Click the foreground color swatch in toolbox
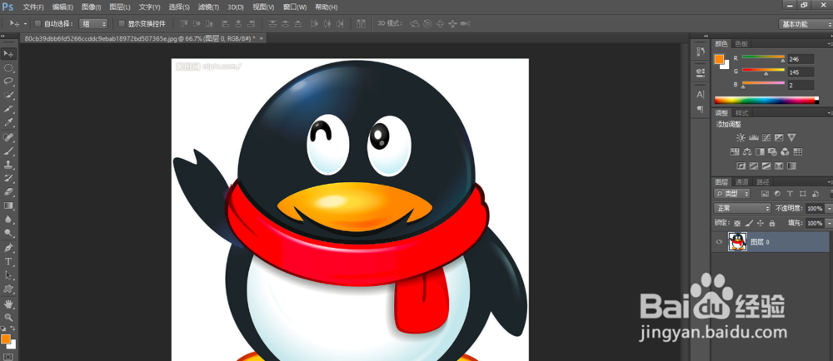833x361 pixels. click(x=6, y=339)
